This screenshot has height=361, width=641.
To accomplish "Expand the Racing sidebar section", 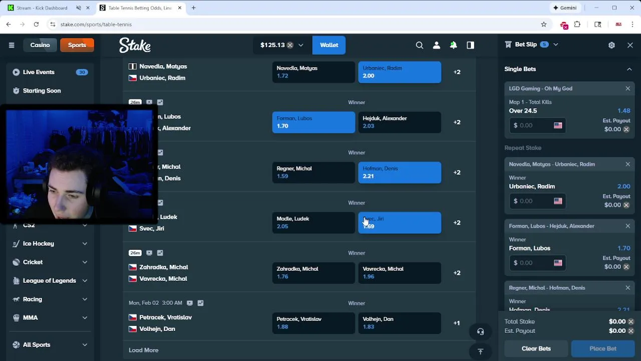I will (85, 299).
